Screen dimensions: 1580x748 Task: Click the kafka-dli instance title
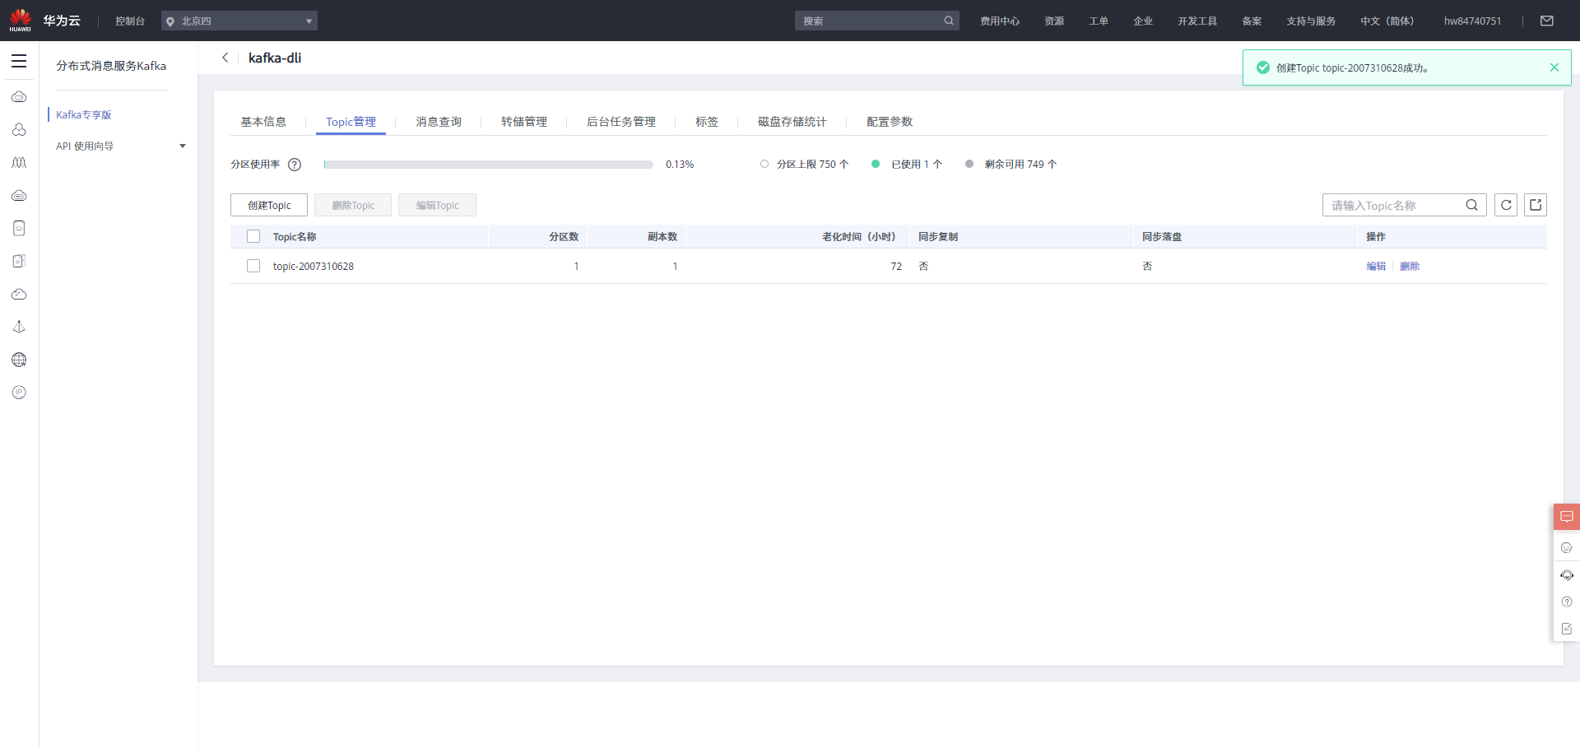coord(275,58)
